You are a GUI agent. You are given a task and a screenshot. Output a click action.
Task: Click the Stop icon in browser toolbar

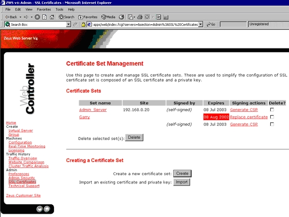(x=37, y=17)
